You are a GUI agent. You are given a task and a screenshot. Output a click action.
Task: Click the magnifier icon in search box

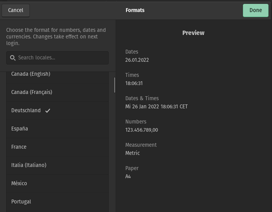(x=13, y=58)
